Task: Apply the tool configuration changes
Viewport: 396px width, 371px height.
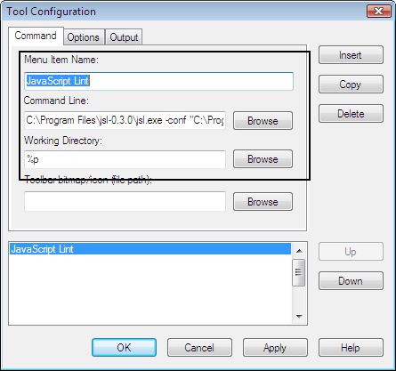Action: 275,348
